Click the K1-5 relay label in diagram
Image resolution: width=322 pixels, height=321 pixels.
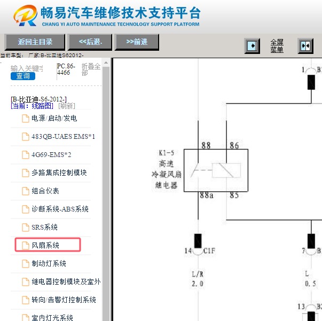pyautogui.click(x=166, y=169)
